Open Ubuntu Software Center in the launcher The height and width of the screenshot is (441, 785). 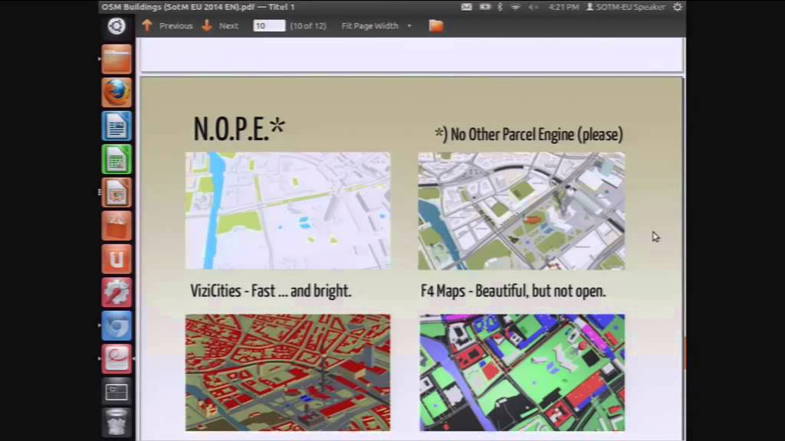(117, 226)
